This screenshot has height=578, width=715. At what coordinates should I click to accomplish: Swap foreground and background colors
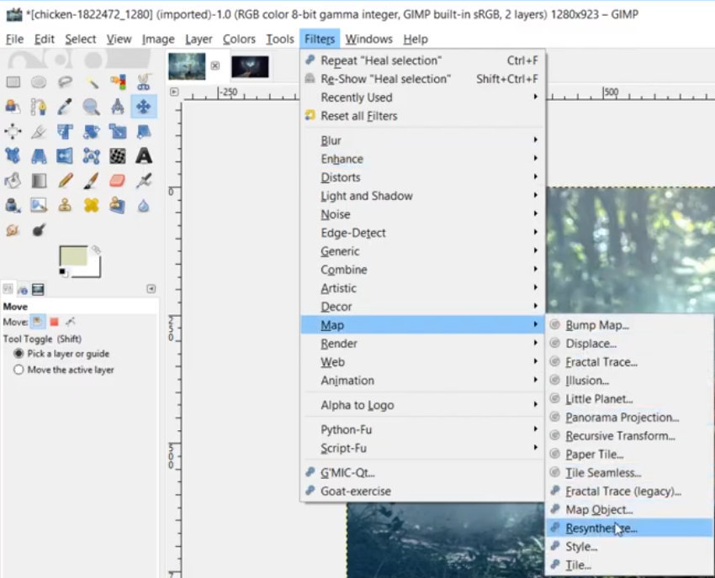(x=95, y=250)
